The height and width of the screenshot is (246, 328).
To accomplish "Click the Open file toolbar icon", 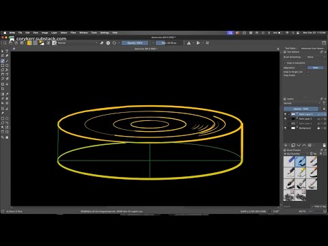I will click(10, 43).
